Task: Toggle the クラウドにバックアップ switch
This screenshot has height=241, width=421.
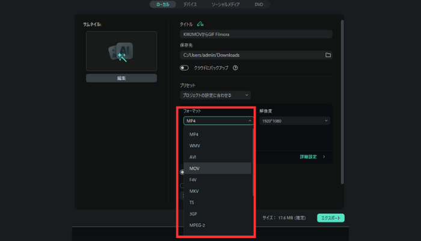Action: coord(184,67)
